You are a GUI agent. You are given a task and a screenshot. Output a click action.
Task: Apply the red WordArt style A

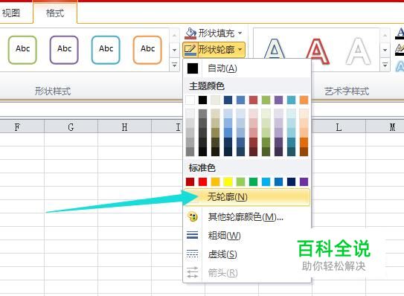tap(318, 51)
